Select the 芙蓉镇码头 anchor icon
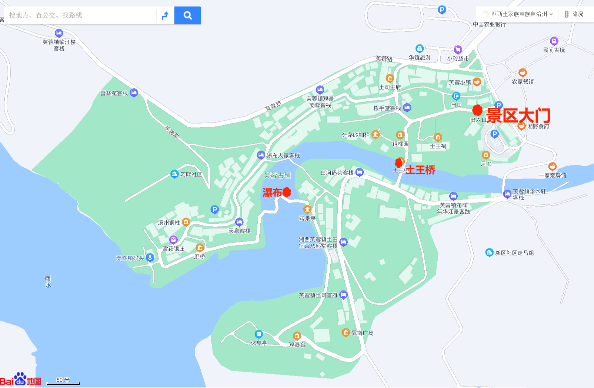The height and width of the screenshot is (388, 594). (x=150, y=257)
